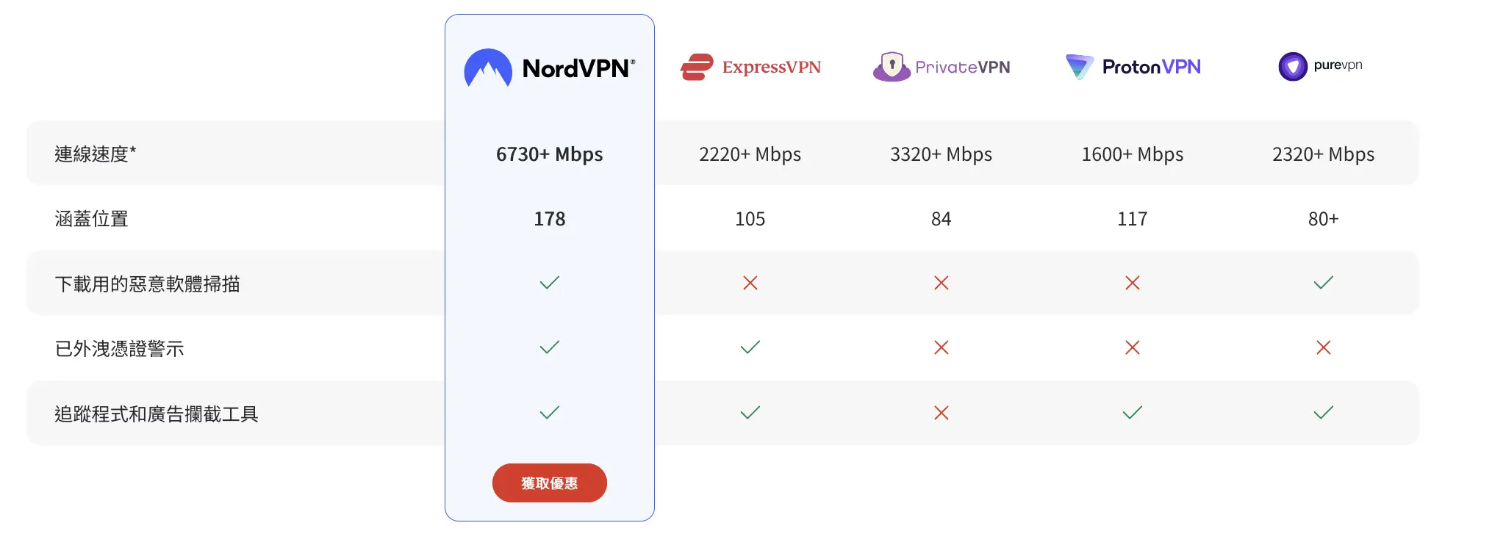Click the 下載用的惡意軟體掃描 label
The height and width of the screenshot is (545, 1492).
148,284
